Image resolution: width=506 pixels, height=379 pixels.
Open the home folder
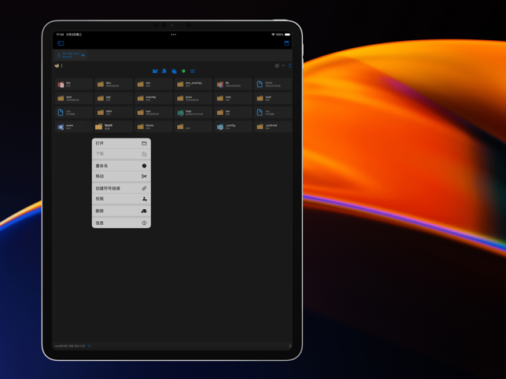click(153, 127)
